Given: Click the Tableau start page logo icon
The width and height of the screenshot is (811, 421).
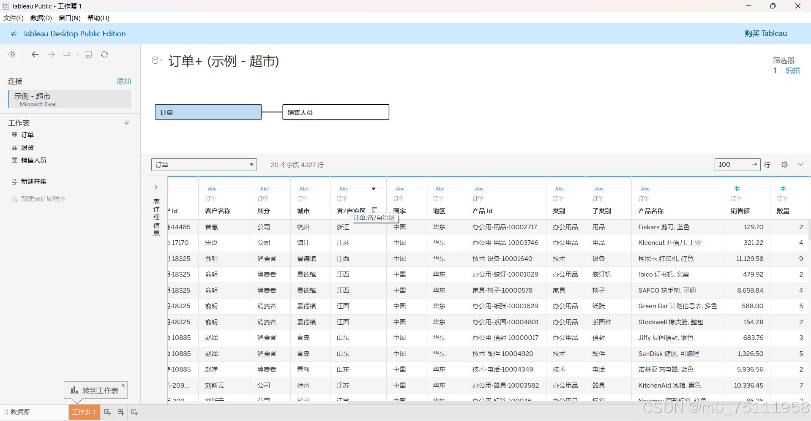Looking at the screenshot, I should point(12,54).
